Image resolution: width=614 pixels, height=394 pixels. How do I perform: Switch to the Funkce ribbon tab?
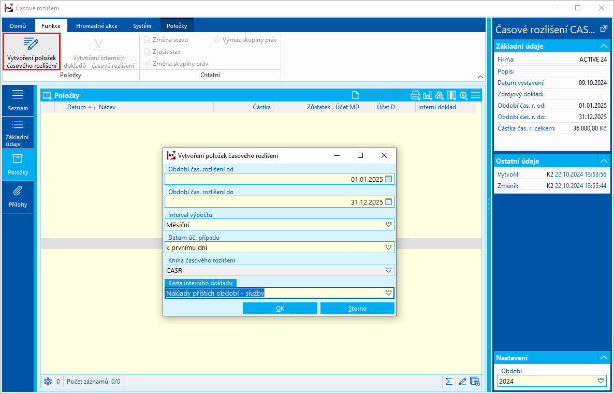click(x=51, y=26)
